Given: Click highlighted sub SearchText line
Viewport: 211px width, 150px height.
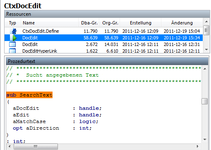Looking at the screenshot, I should 29,95.
